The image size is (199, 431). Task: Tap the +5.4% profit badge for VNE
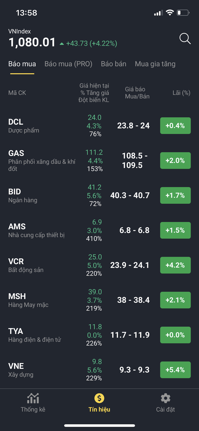[175, 370]
